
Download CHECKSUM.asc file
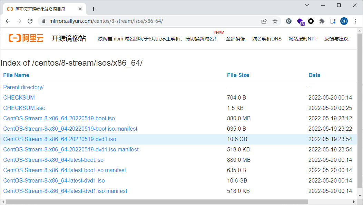tap(24, 108)
